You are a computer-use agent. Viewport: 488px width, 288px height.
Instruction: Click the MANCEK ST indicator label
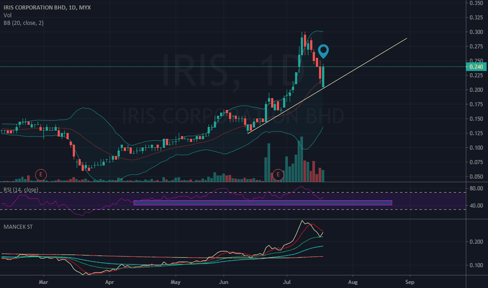click(18, 227)
